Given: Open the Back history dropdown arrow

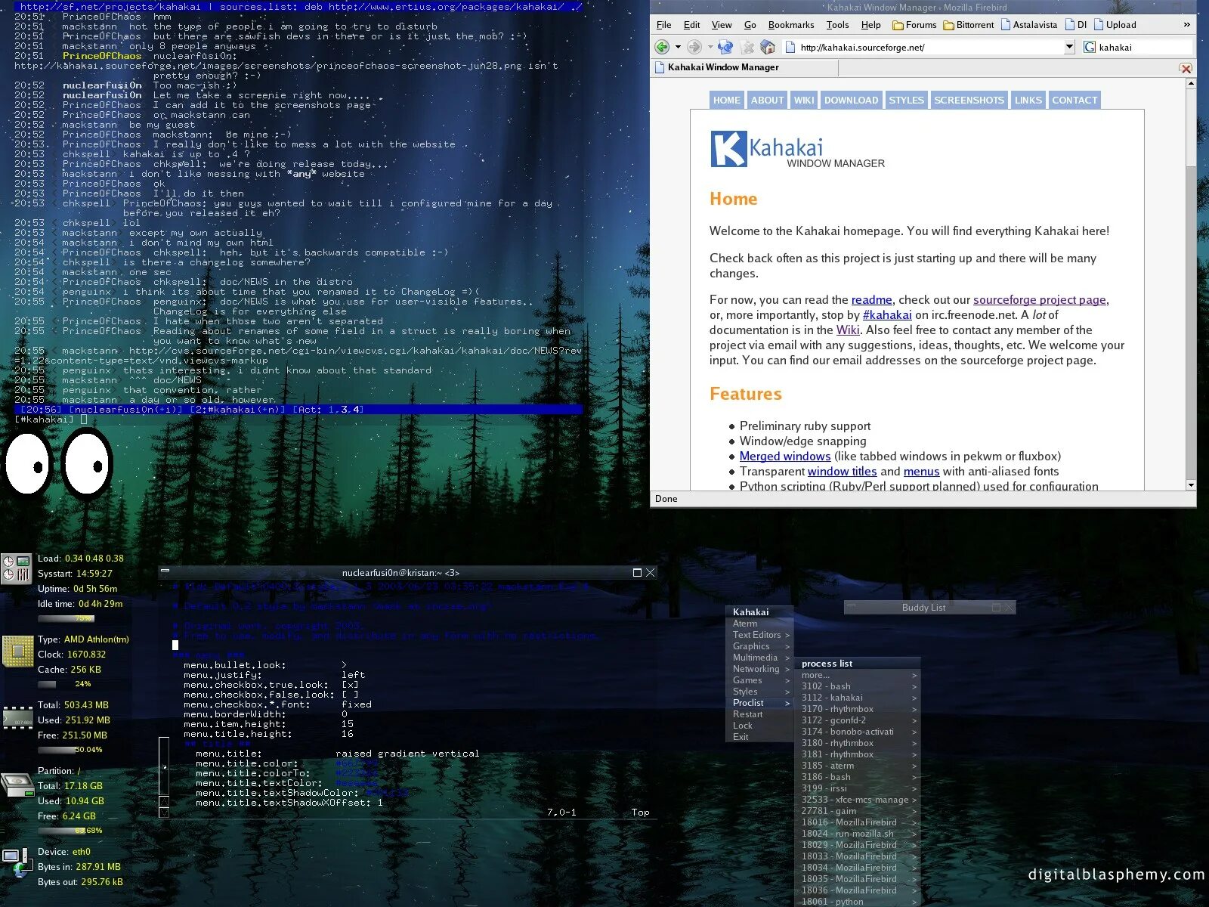Looking at the screenshot, I should point(678,47).
